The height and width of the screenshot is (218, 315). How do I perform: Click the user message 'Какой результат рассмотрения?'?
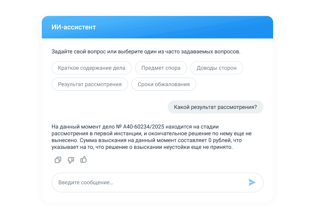(x=215, y=107)
